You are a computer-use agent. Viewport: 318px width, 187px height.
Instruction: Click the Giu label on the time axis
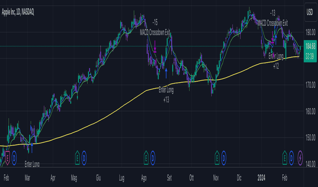[98, 178]
